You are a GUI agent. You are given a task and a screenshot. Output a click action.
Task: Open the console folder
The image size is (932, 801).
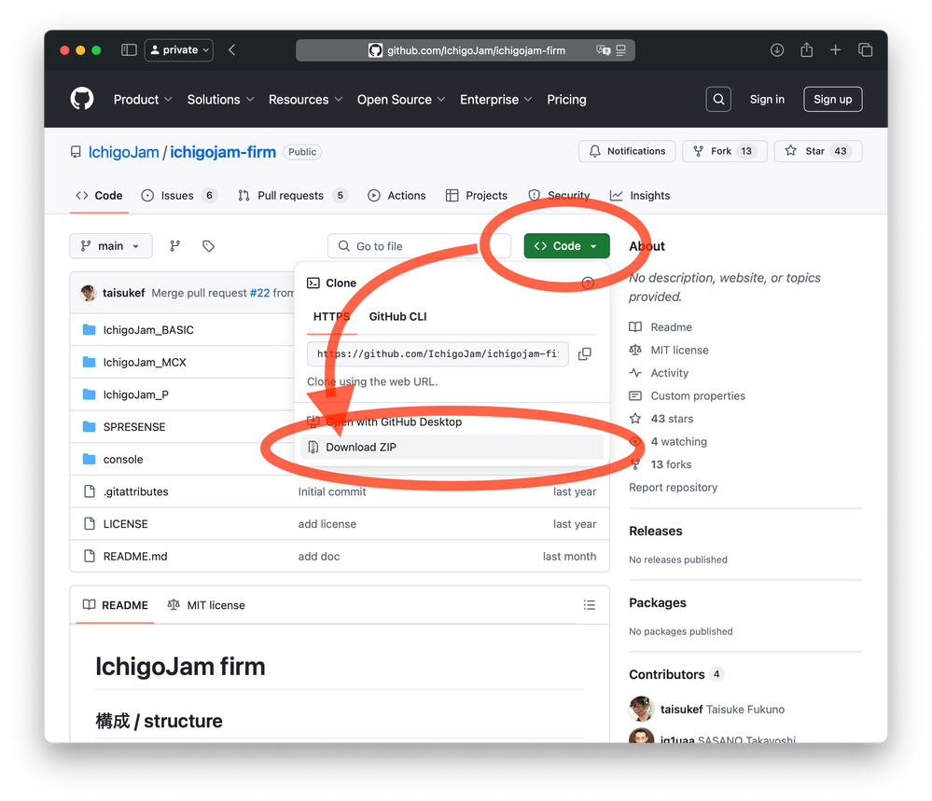coord(123,460)
